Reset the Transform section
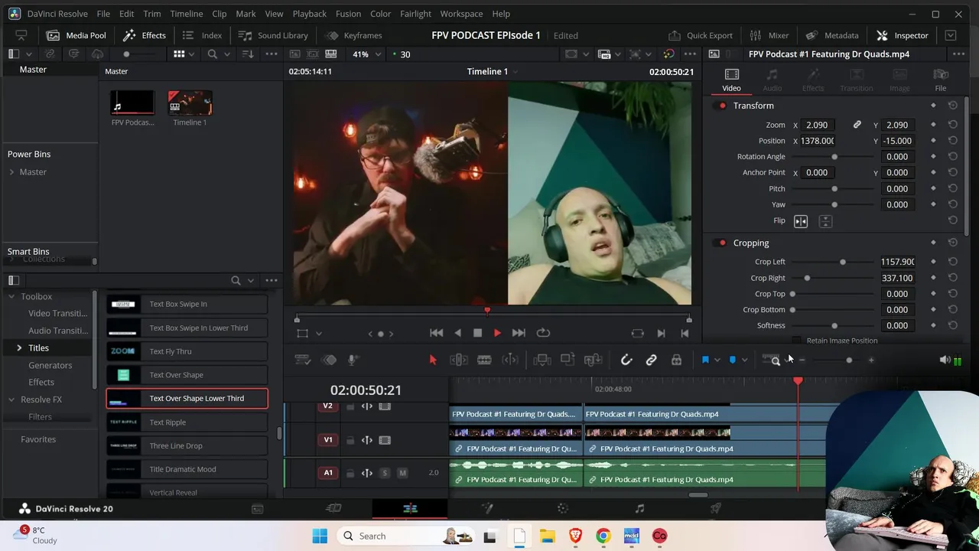The image size is (979, 551). pyautogui.click(x=952, y=106)
